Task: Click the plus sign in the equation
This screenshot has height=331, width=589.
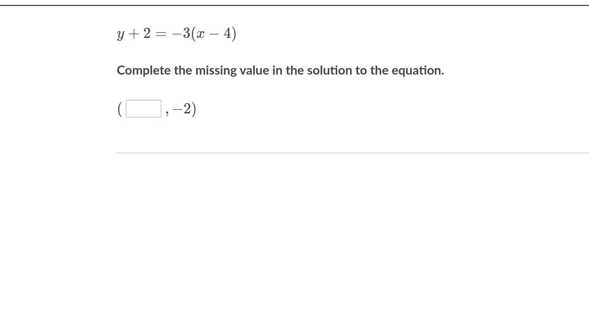Action: [x=134, y=34]
